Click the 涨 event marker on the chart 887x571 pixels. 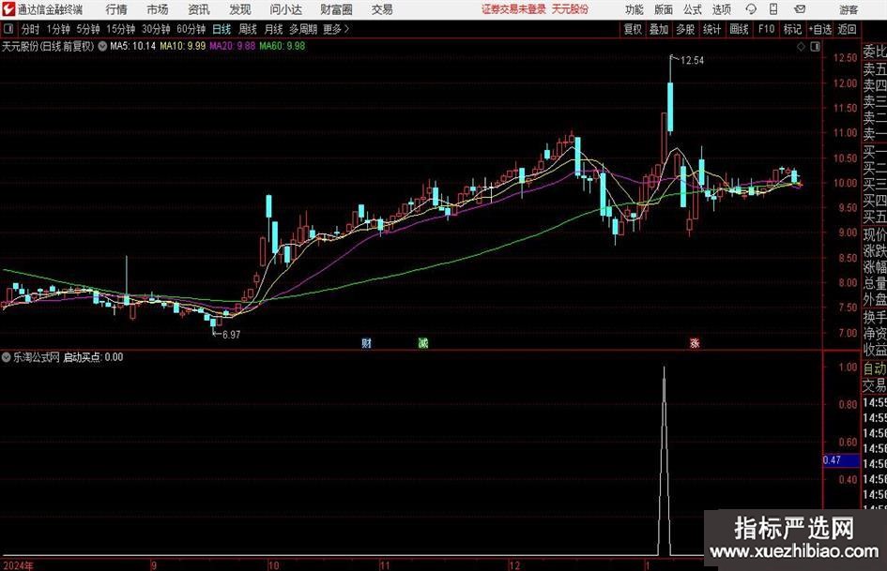(694, 342)
